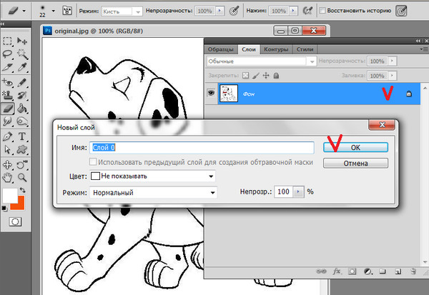The width and height of the screenshot is (429, 295).
Task: Switch to the Слои tab
Action: tap(249, 49)
